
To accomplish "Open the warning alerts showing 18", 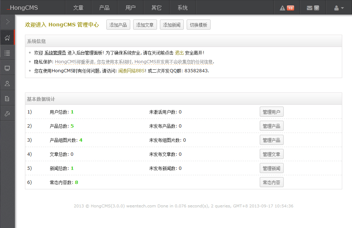I will 287,8.
